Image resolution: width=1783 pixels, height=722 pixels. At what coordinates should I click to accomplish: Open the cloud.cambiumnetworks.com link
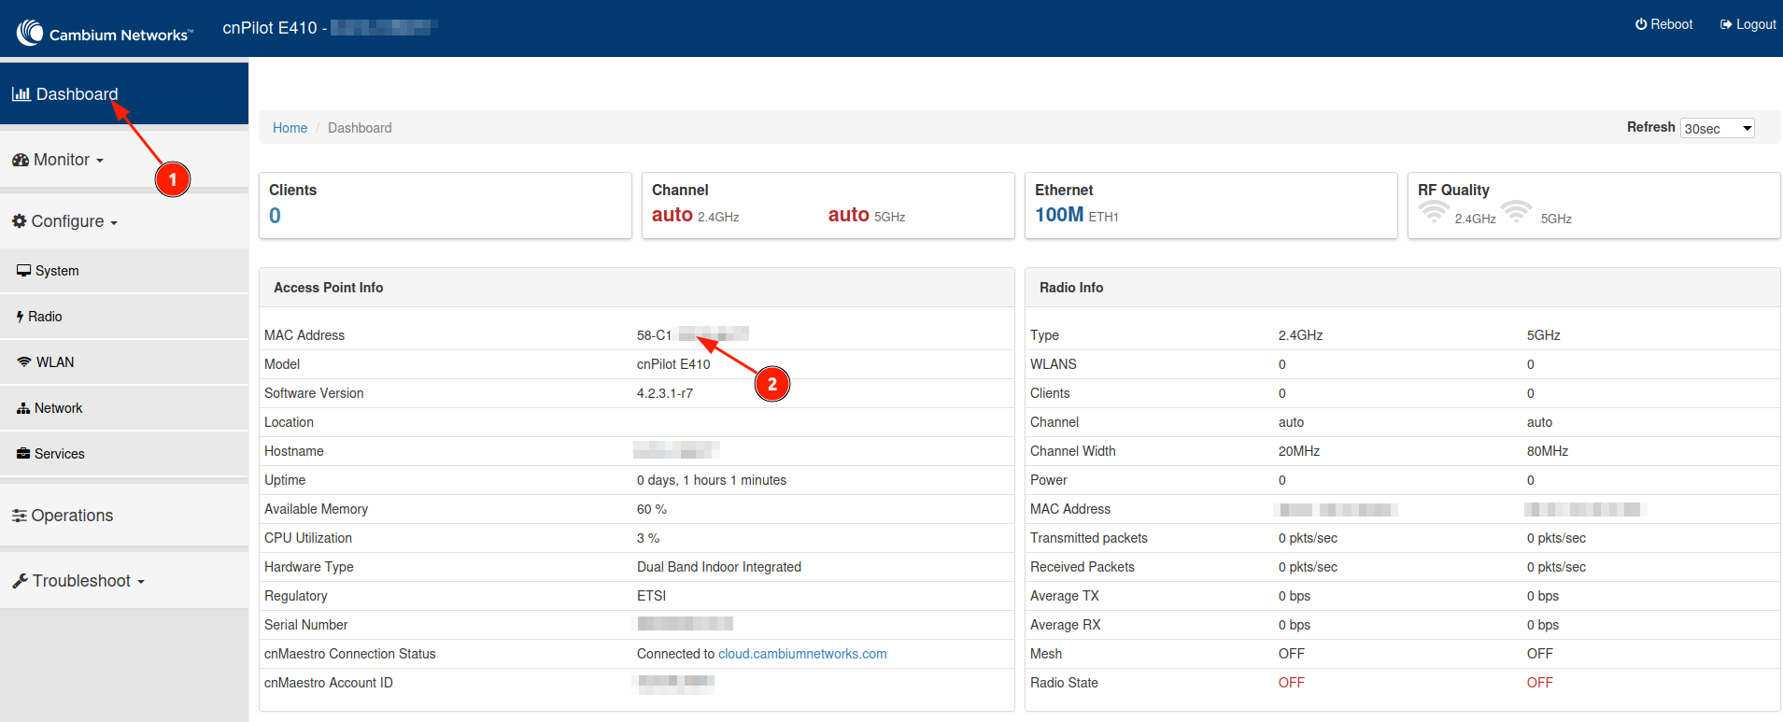802,654
